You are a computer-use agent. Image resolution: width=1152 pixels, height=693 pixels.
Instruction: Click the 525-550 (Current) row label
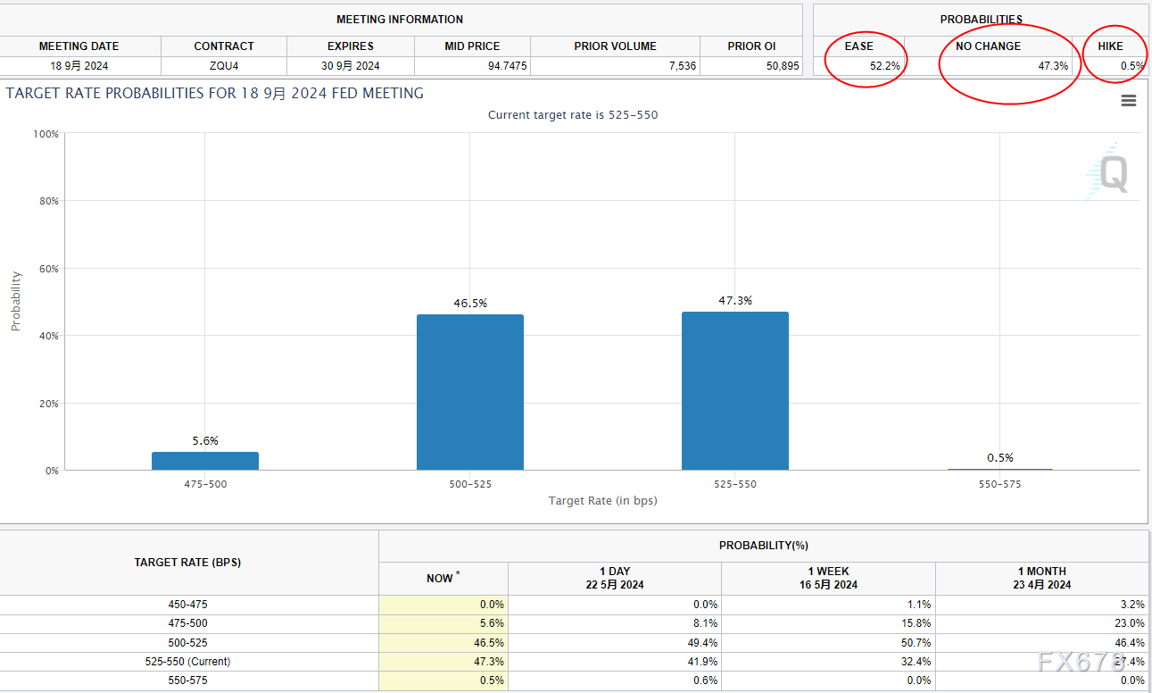tap(187, 662)
